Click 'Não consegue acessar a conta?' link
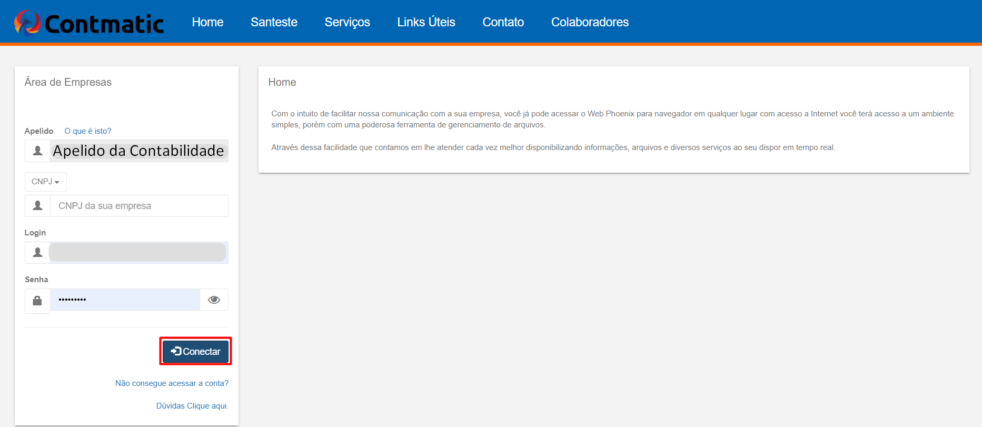The image size is (982, 427). click(172, 383)
